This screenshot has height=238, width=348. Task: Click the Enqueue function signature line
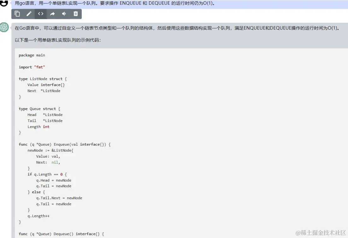pyautogui.click(x=65, y=145)
